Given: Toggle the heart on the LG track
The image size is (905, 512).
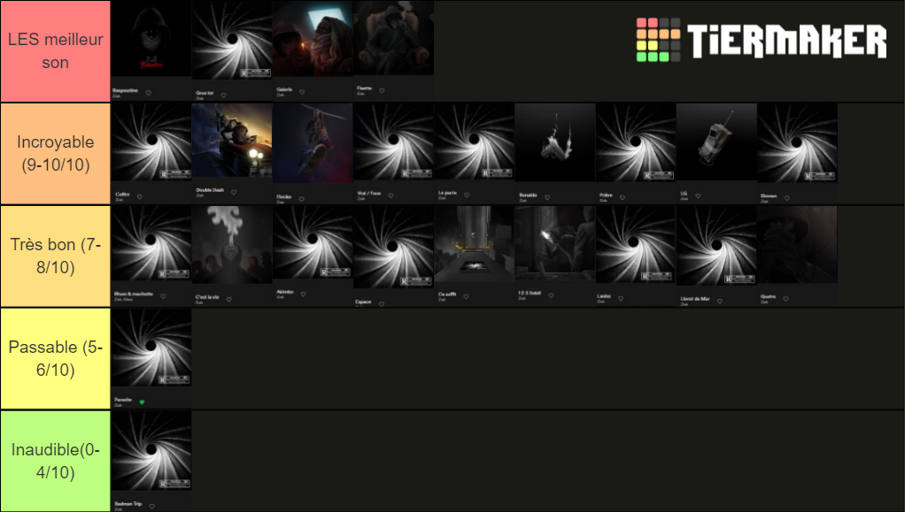Looking at the screenshot, I should (x=698, y=196).
